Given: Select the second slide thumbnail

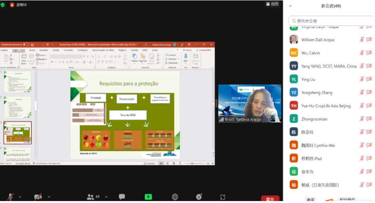Looking at the screenshot, I should pos(17,107).
